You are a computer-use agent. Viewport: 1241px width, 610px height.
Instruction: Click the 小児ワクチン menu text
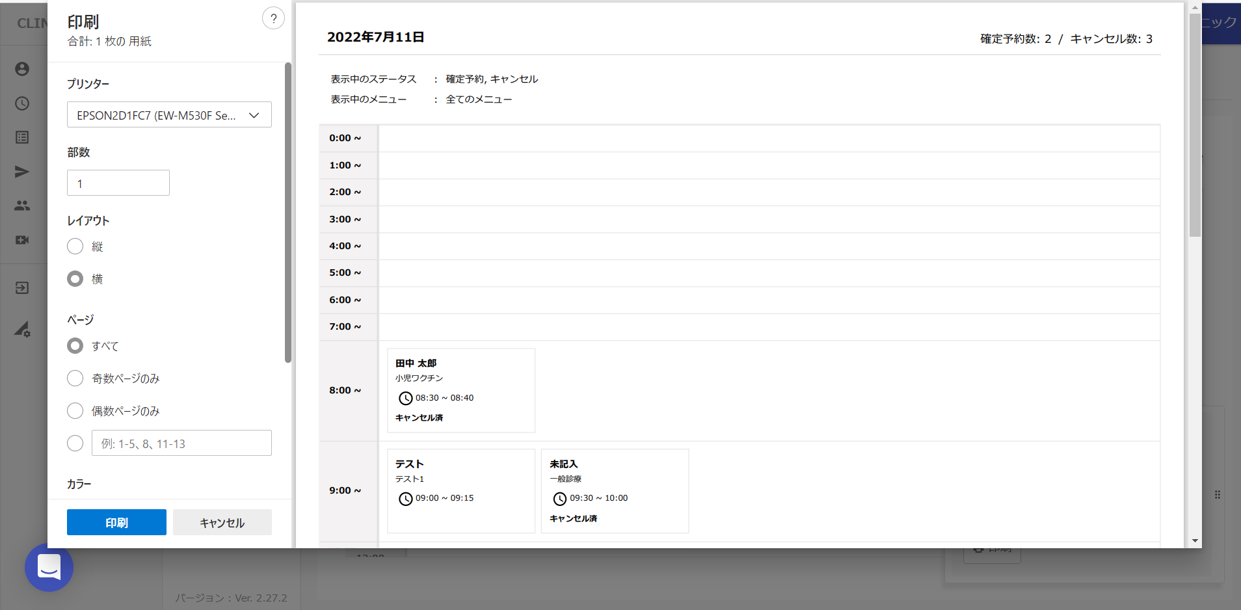[x=420, y=378]
